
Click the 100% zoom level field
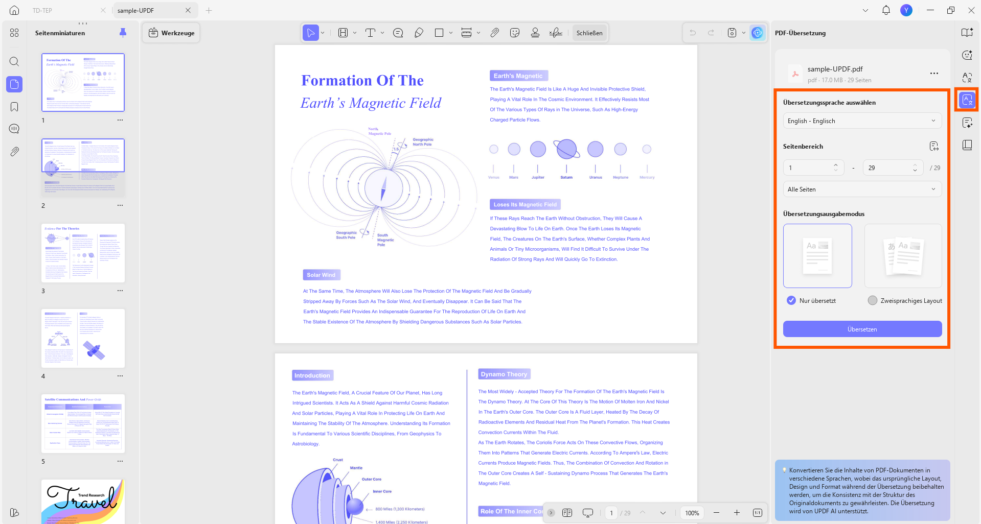coord(692,513)
